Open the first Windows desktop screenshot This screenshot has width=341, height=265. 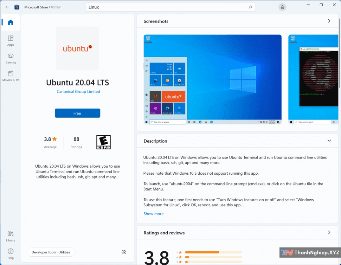pyautogui.click(x=212, y=79)
